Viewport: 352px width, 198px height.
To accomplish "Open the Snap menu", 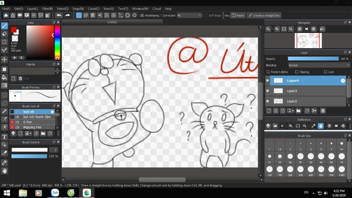I will (78, 9).
